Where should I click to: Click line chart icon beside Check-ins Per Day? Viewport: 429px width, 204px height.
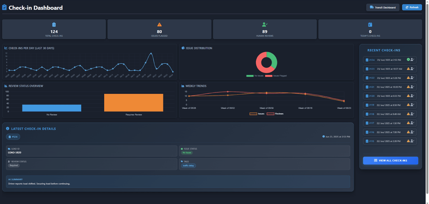click(6, 48)
